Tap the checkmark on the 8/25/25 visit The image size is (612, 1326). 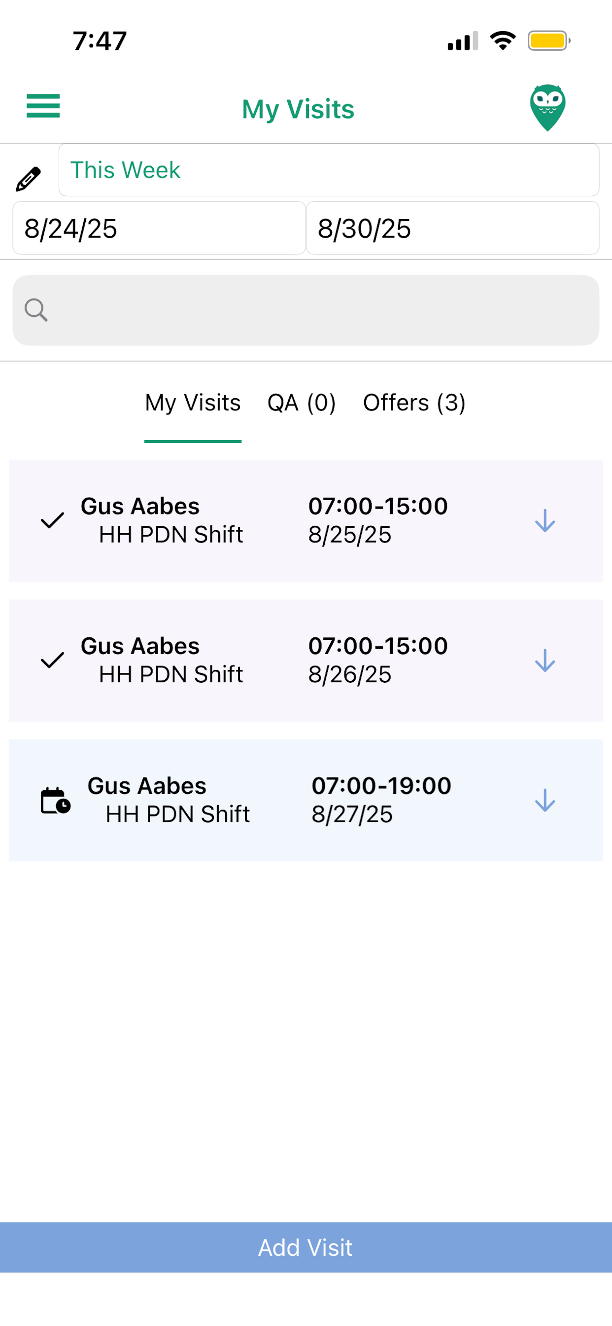click(x=52, y=520)
